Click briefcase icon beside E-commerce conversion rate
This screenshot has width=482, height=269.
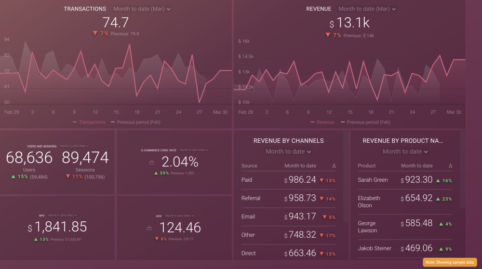(152, 162)
